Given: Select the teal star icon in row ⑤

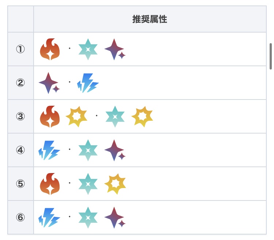Looking at the screenshot, I should (x=88, y=184).
